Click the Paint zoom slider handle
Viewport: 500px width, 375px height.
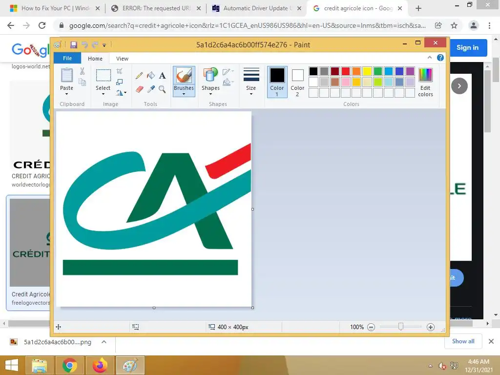(401, 327)
